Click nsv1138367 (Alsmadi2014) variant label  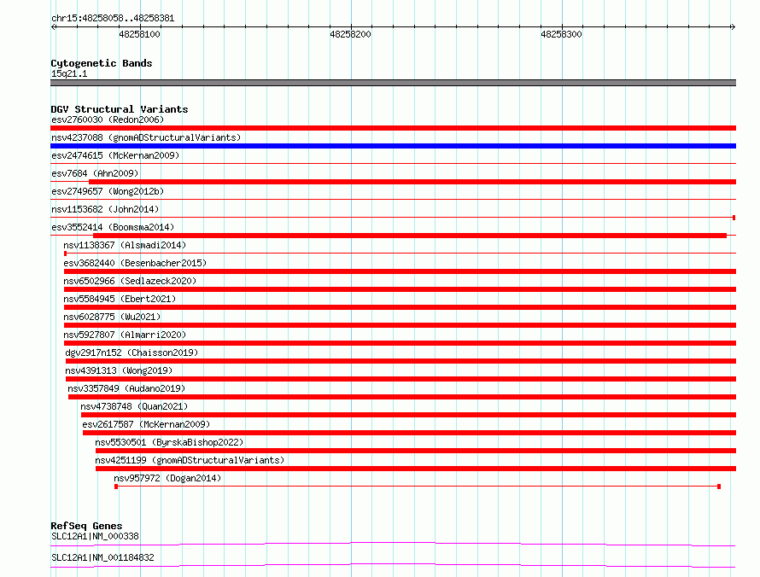125,245
